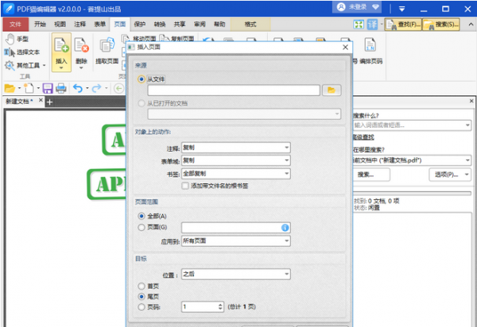Open the 文件 (File) menu
Screen dimensions: 477x327
pos(15,25)
